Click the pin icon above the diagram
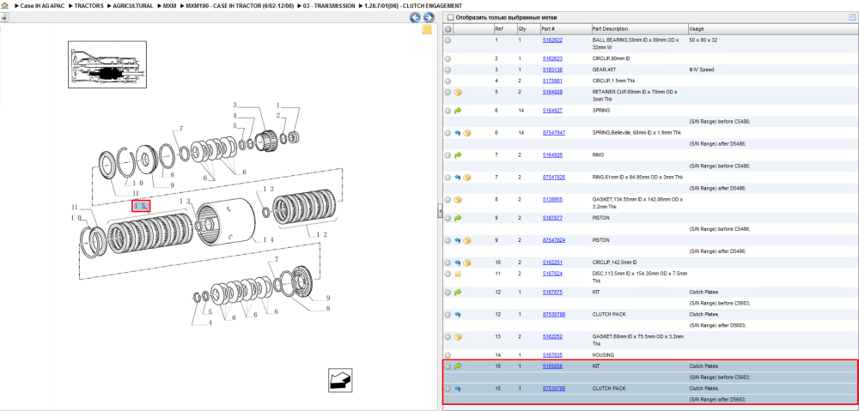The width and height of the screenshot is (859, 411). tap(4, 17)
